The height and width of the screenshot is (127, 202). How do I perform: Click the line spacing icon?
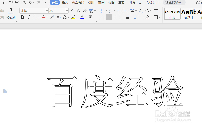(x=136, y=17)
